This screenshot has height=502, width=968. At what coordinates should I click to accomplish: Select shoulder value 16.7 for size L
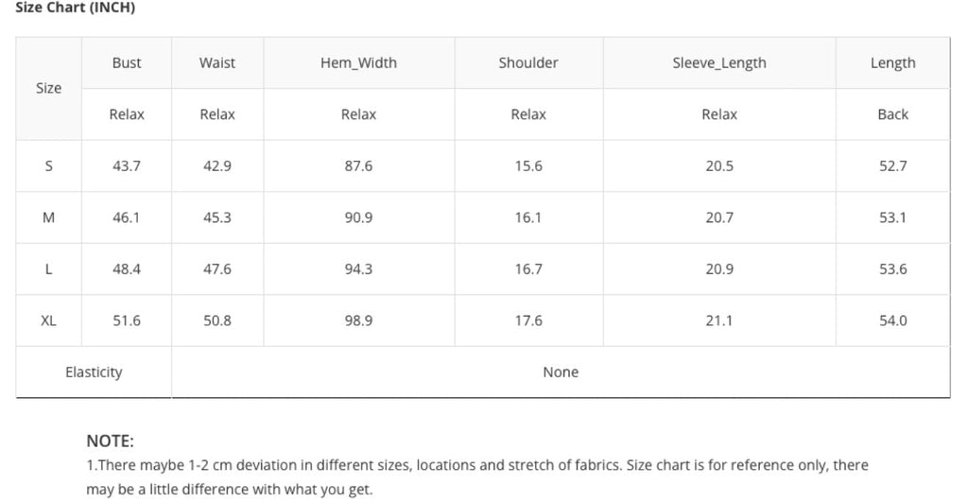click(528, 269)
